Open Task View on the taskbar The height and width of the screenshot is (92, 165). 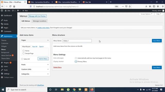coord(56,90)
